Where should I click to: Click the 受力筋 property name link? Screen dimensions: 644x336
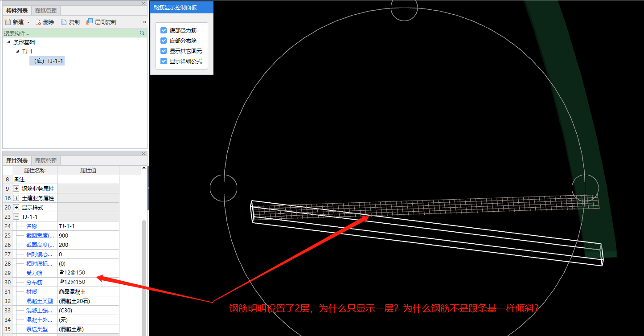(34, 273)
